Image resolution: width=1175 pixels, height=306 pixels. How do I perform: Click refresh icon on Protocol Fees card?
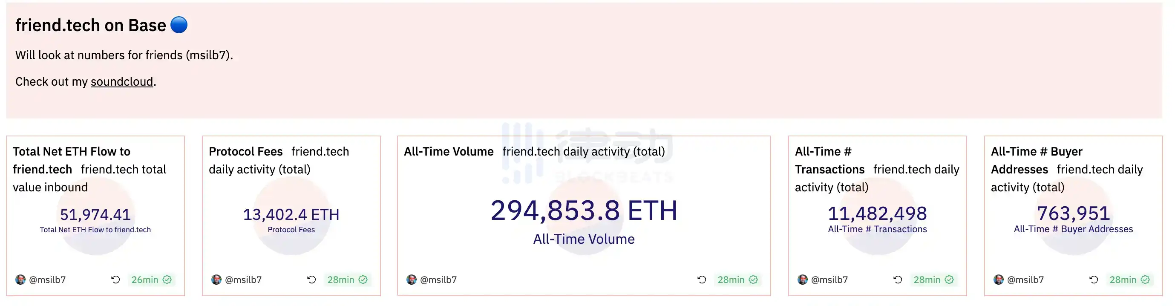pyautogui.click(x=311, y=280)
